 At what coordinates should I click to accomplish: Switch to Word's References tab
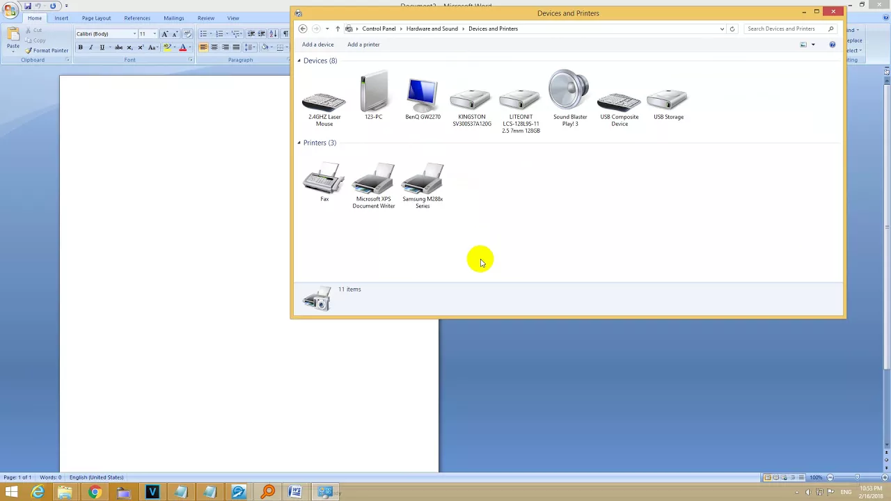(137, 18)
